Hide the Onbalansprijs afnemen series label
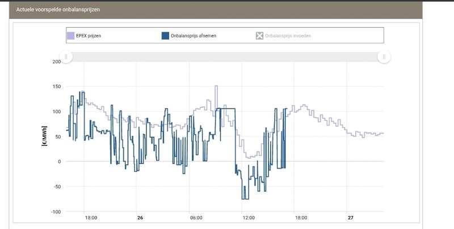Screen dimensions: 454x229 193,36
